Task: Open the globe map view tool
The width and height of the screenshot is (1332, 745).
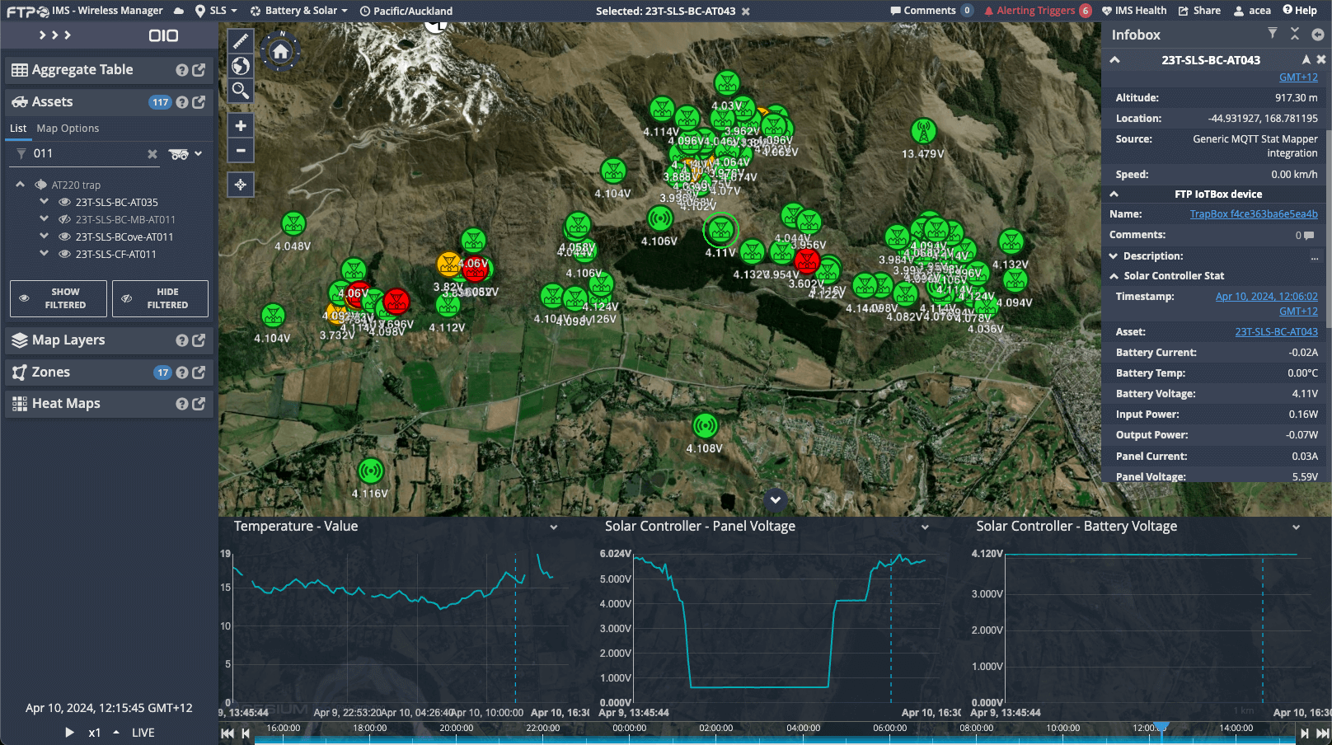Action: tap(240, 66)
